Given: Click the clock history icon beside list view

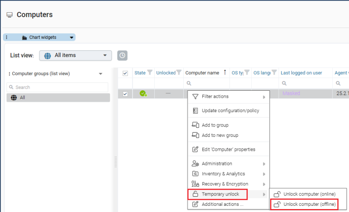Looking at the screenshot, I should [x=122, y=56].
